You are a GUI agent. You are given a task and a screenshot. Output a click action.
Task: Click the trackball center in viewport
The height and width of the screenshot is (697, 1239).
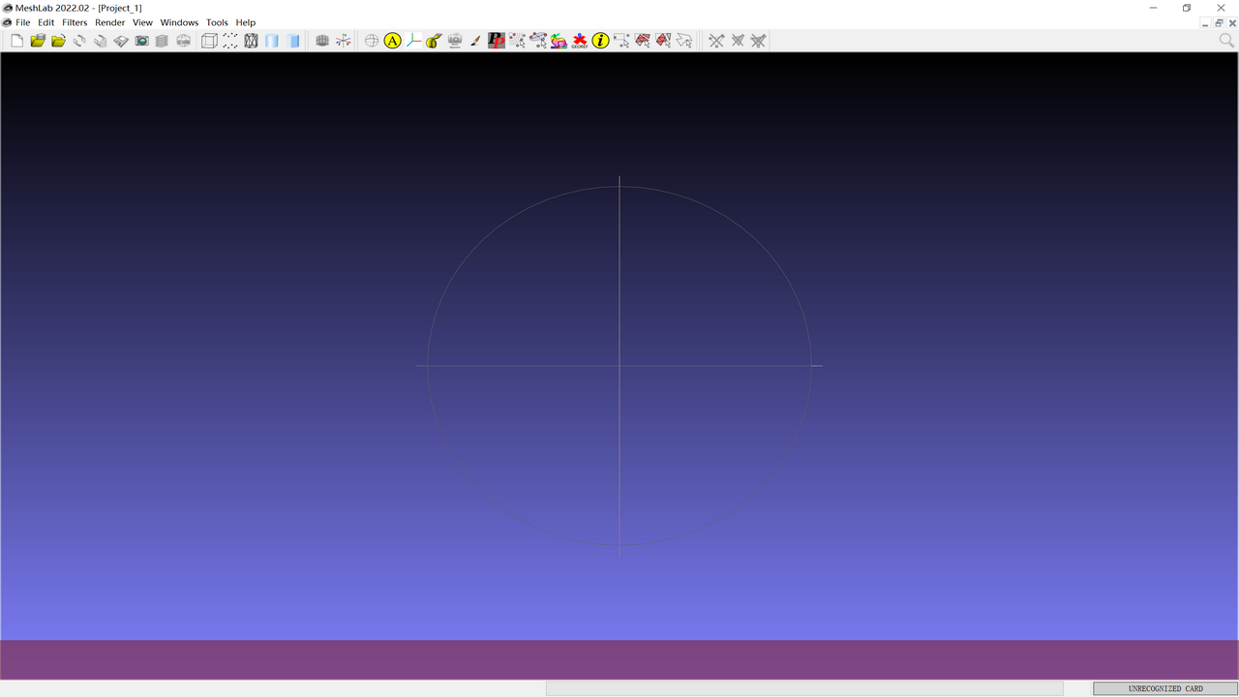click(619, 366)
